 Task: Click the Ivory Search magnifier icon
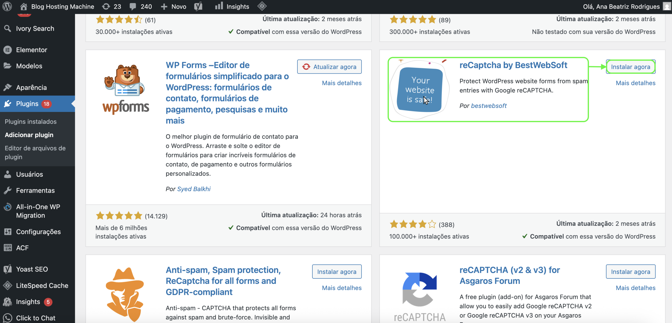(x=8, y=28)
